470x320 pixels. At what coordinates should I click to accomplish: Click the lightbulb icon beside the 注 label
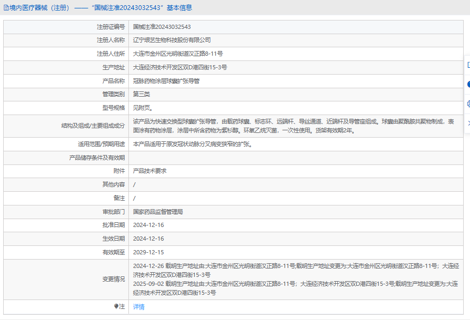point(117,306)
